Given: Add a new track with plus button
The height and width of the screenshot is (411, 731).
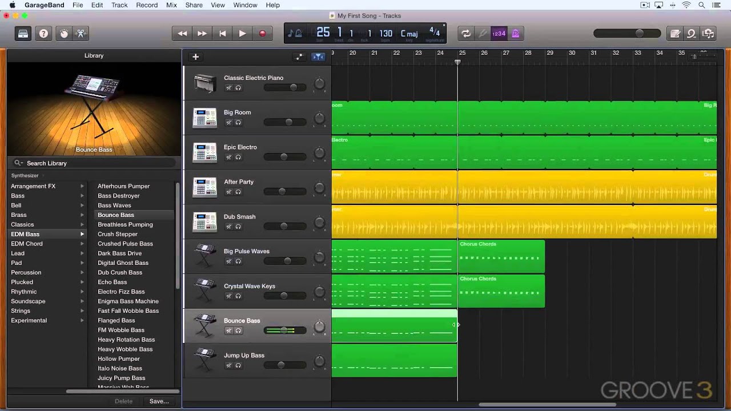Looking at the screenshot, I should coord(195,57).
